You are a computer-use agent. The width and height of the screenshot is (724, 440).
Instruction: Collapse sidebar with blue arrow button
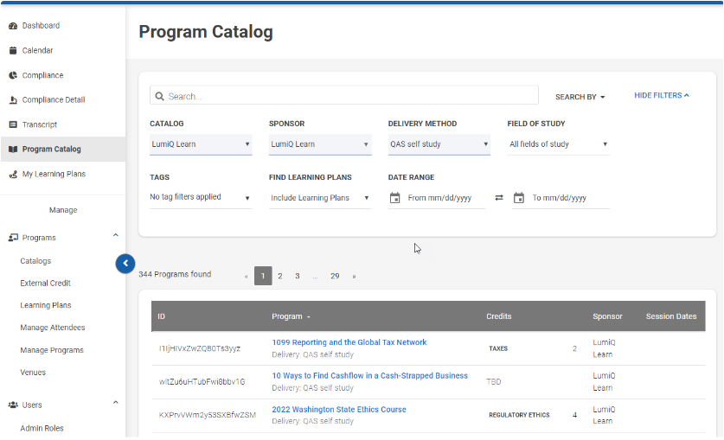(x=125, y=263)
